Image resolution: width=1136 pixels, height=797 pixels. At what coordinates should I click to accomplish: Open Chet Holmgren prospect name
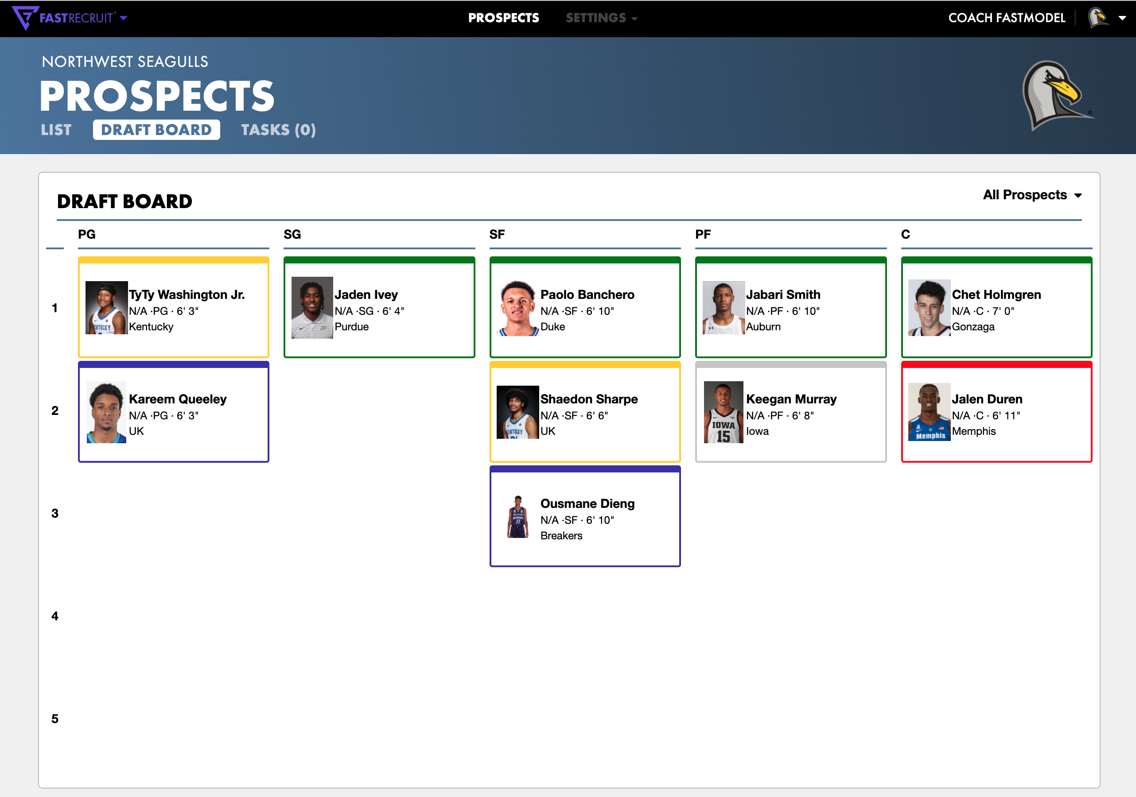(x=996, y=295)
